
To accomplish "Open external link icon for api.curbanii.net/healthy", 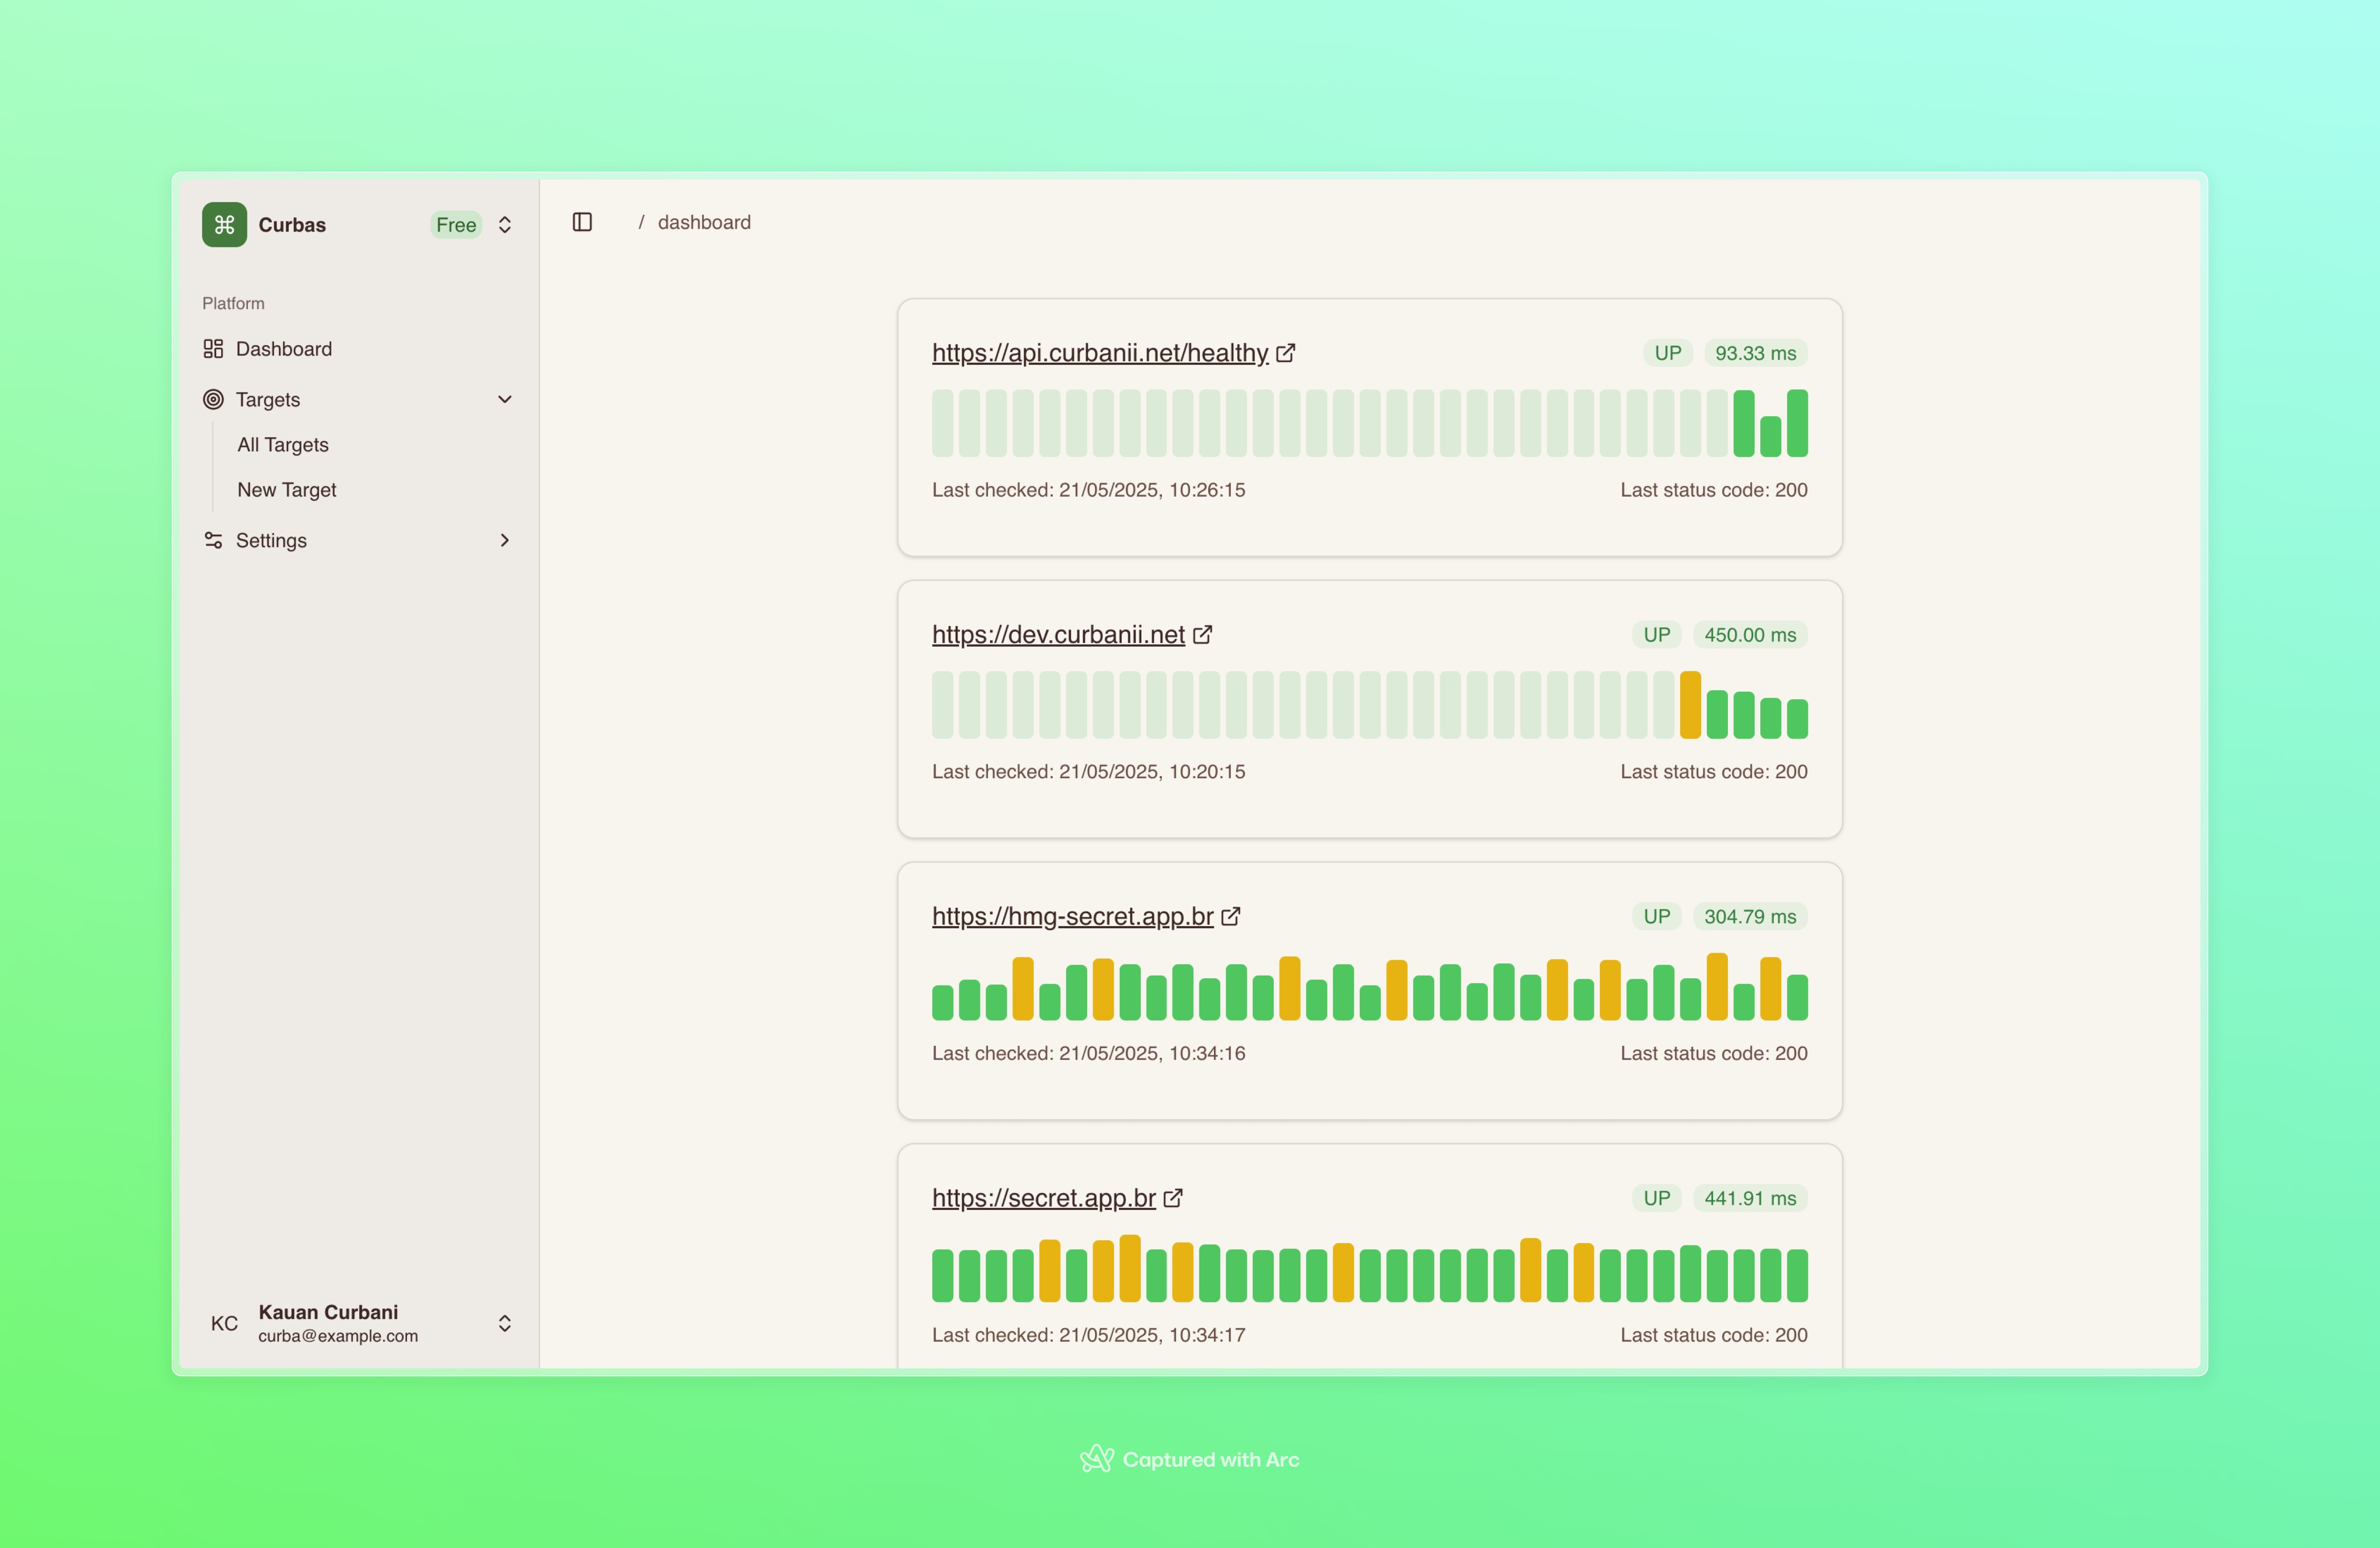I will tap(1286, 352).
